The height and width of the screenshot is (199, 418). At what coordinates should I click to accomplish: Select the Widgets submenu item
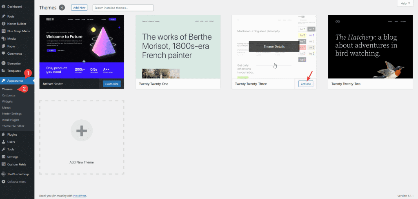point(7,101)
